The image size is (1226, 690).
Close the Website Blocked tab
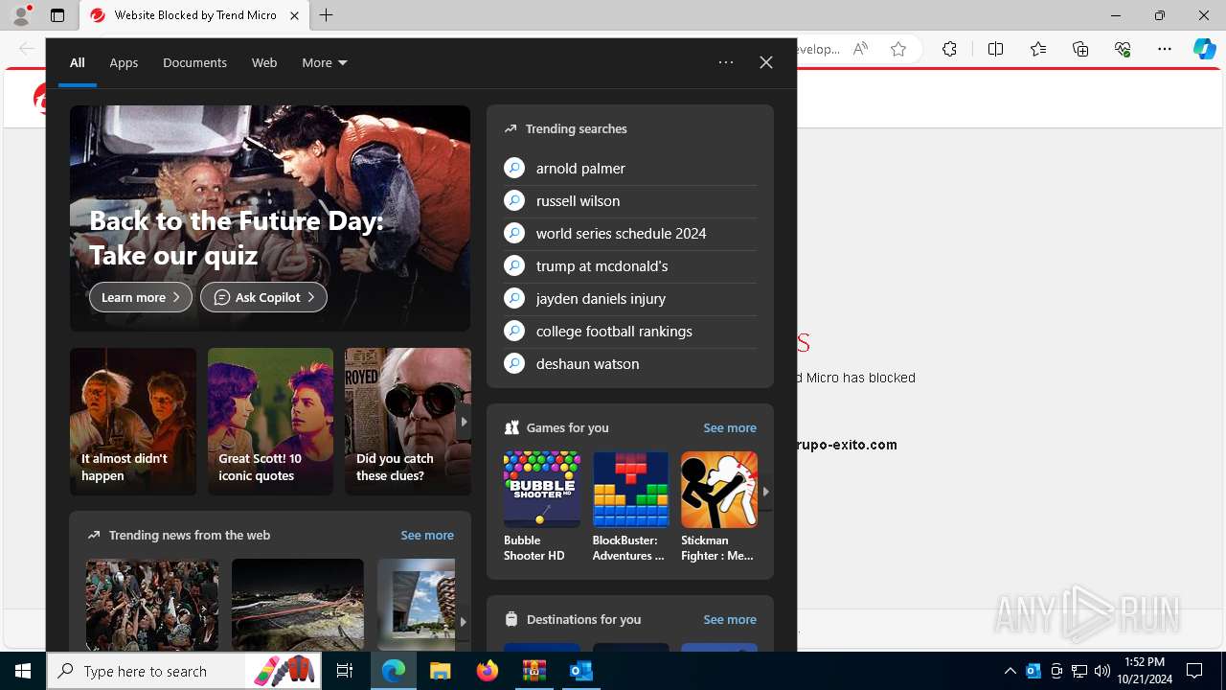coord(294,15)
